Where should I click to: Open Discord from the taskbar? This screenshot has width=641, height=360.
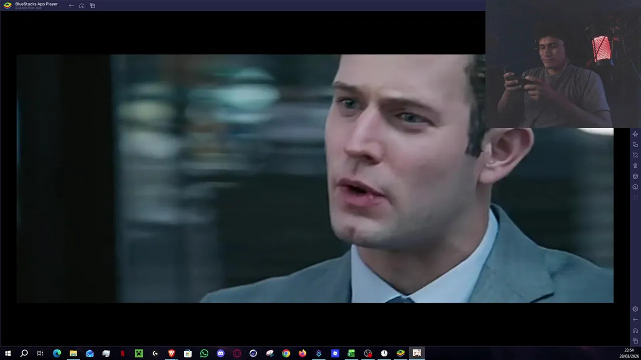[x=220, y=353]
